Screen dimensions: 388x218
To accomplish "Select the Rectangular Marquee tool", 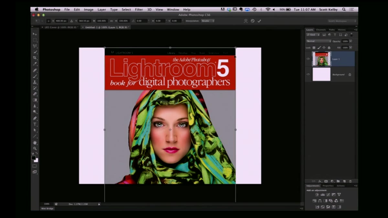I will coord(35,40).
